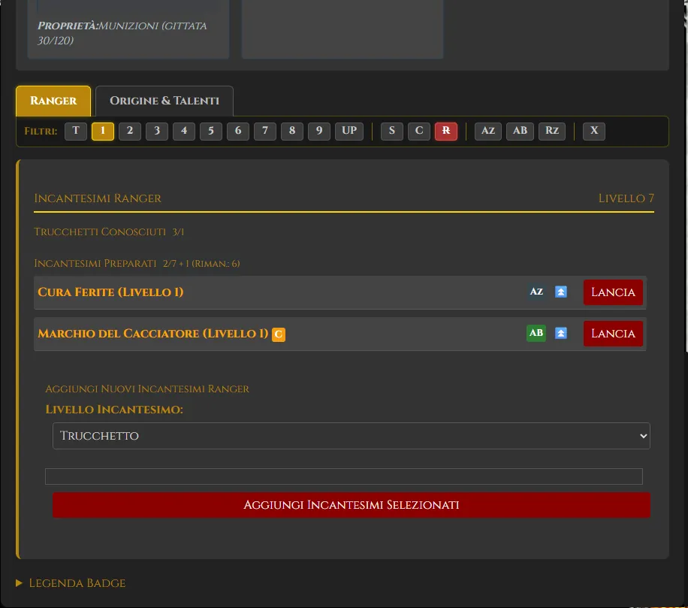This screenshot has height=608, width=688.
Task: Toggle the level 8 filter
Action: click(x=292, y=131)
